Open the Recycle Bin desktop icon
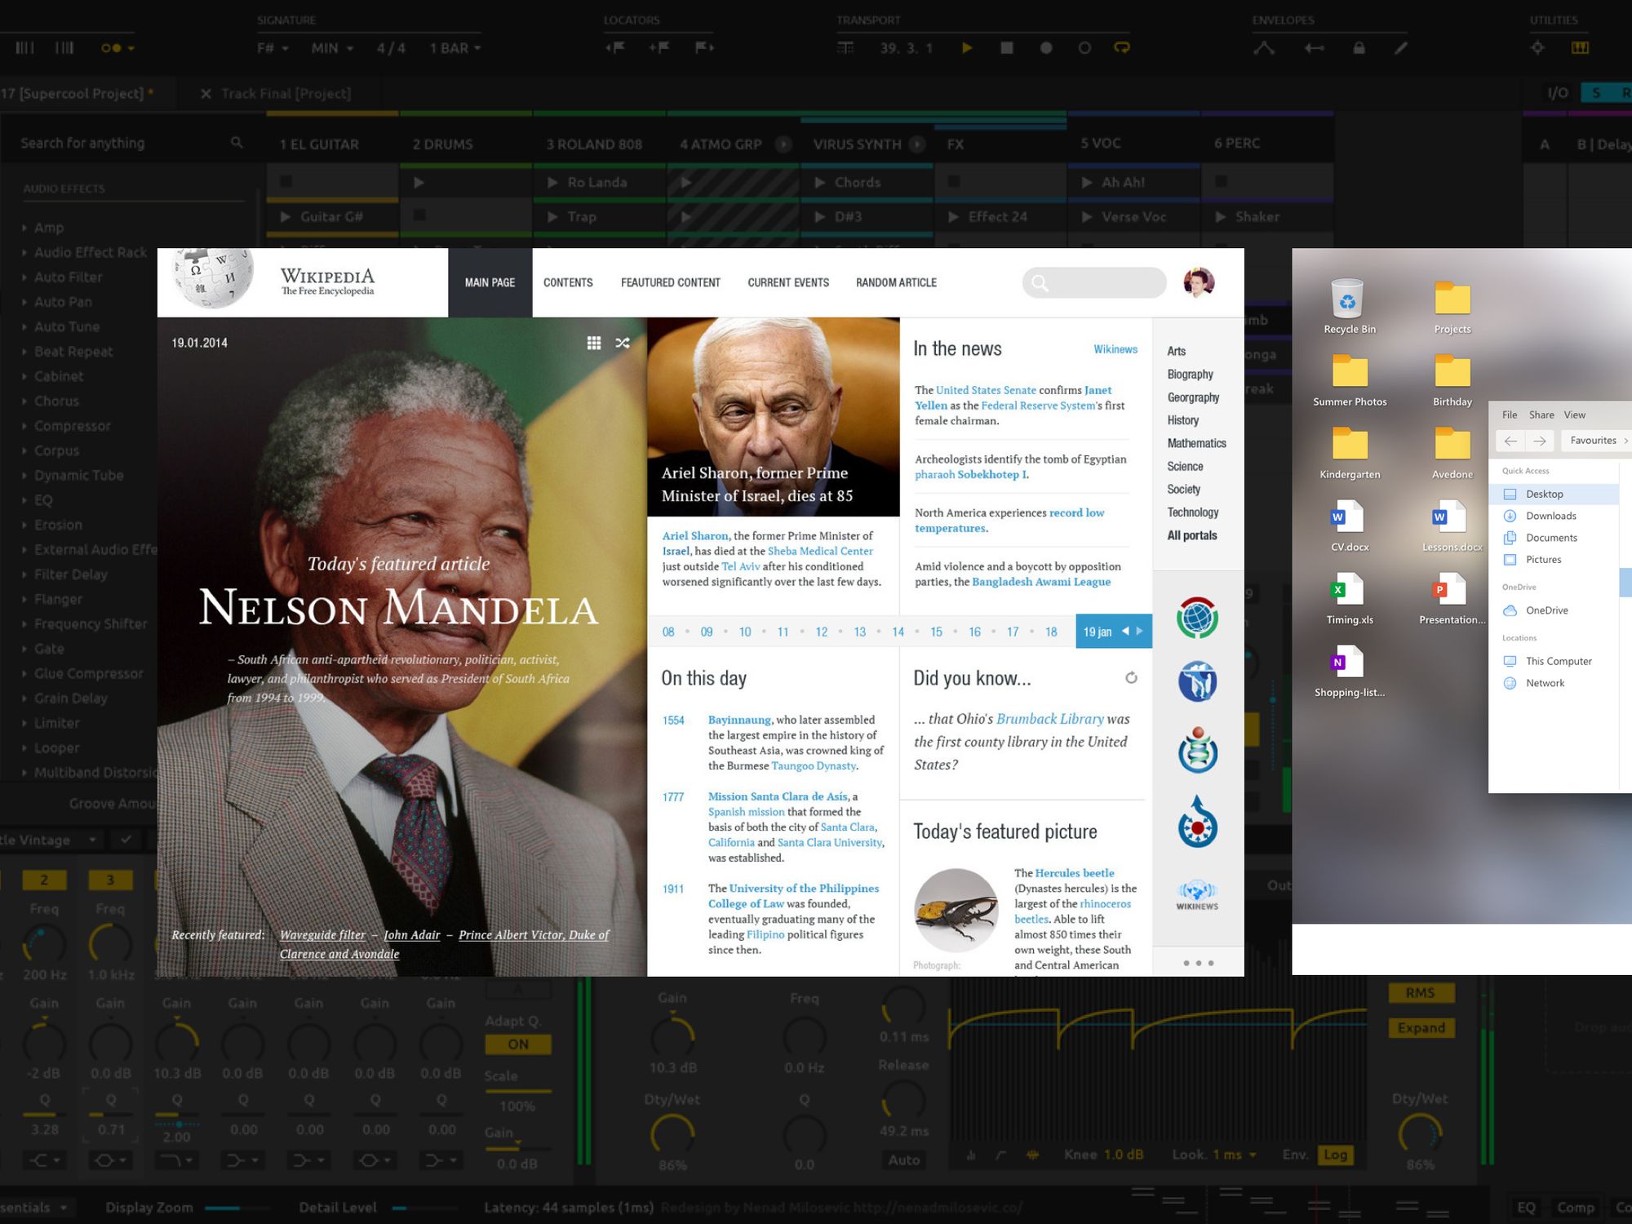The height and width of the screenshot is (1224, 1632). (x=1349, y=300)
